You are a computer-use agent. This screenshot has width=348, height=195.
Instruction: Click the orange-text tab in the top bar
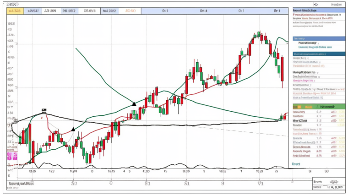[x=130, y=10]
